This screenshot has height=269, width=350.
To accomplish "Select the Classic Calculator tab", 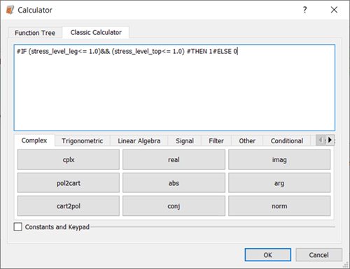I will (96, 32).
